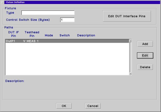The height and width of the screenshot is (112, 161).
Task: Open the window menu icon beside Fixture Definition title
Action: click(x=2, y=2)
